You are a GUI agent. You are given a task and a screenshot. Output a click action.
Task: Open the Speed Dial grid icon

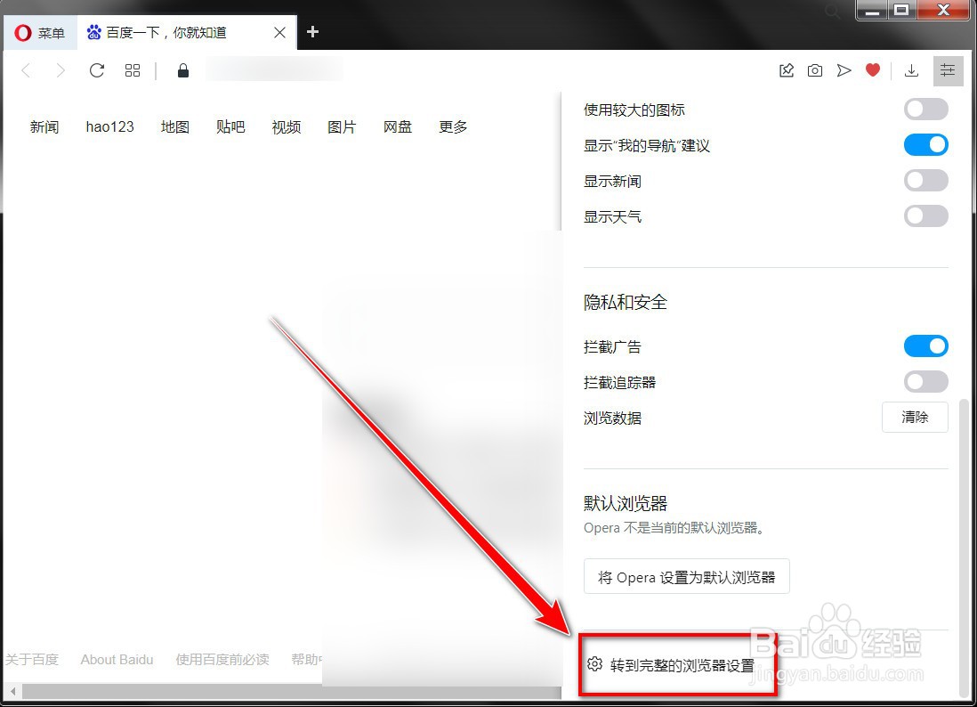tap(132, 70)
